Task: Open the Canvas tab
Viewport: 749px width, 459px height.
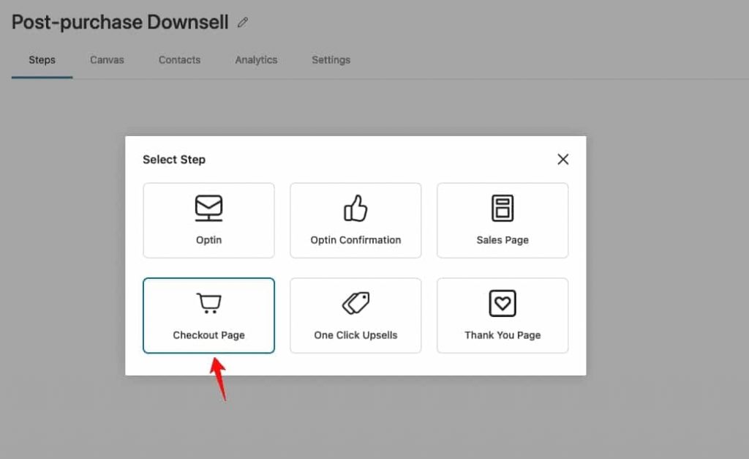Action: (107, 60)
